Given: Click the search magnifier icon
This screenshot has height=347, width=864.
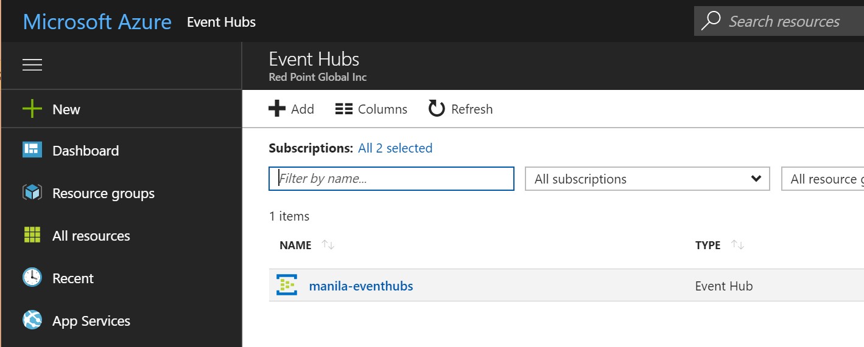Looking at the screenshot, I should (711, 21).
